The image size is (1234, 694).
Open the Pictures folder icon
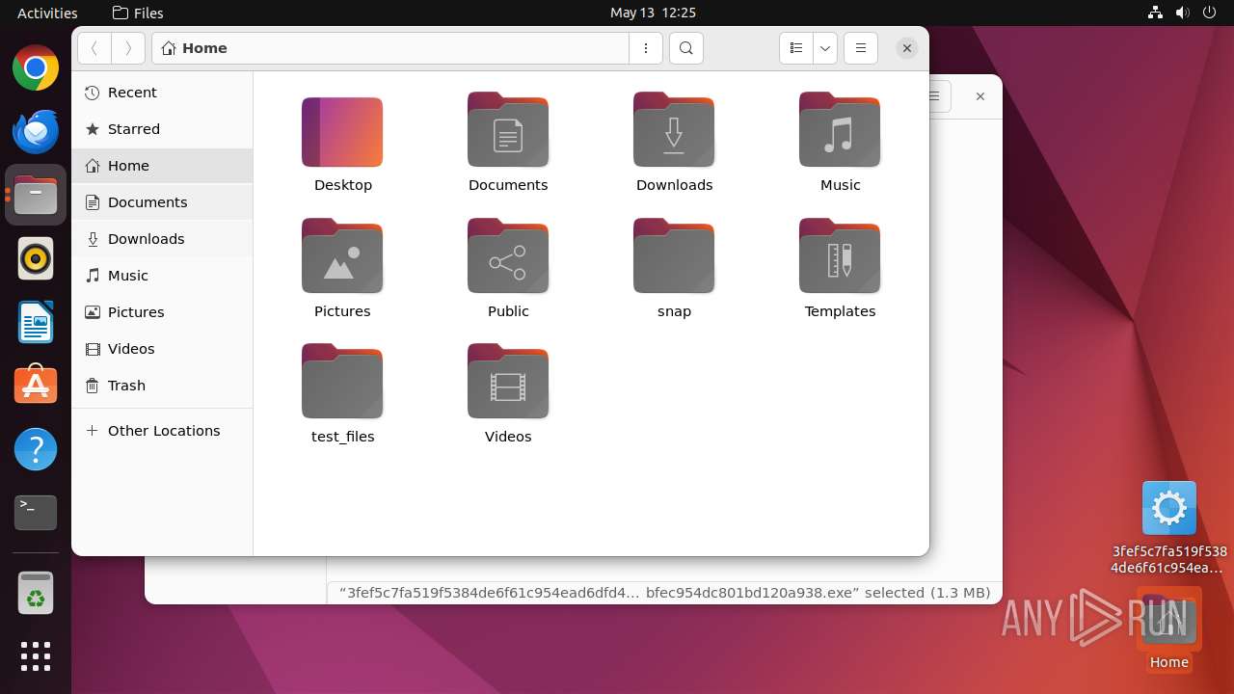pos(342,256)
